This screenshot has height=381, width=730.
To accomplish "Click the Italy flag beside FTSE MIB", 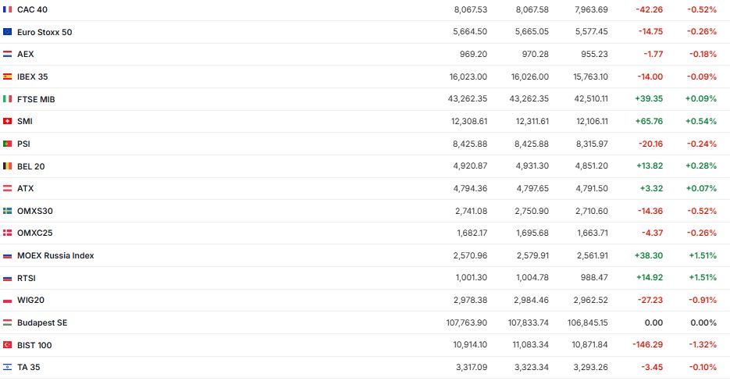I will tap(8, 99).
